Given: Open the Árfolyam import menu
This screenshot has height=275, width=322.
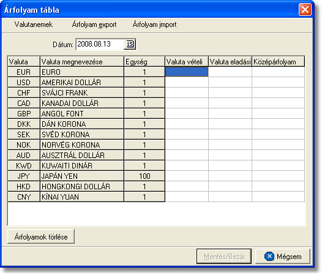Looking at the screenshot, I should 154,24.
